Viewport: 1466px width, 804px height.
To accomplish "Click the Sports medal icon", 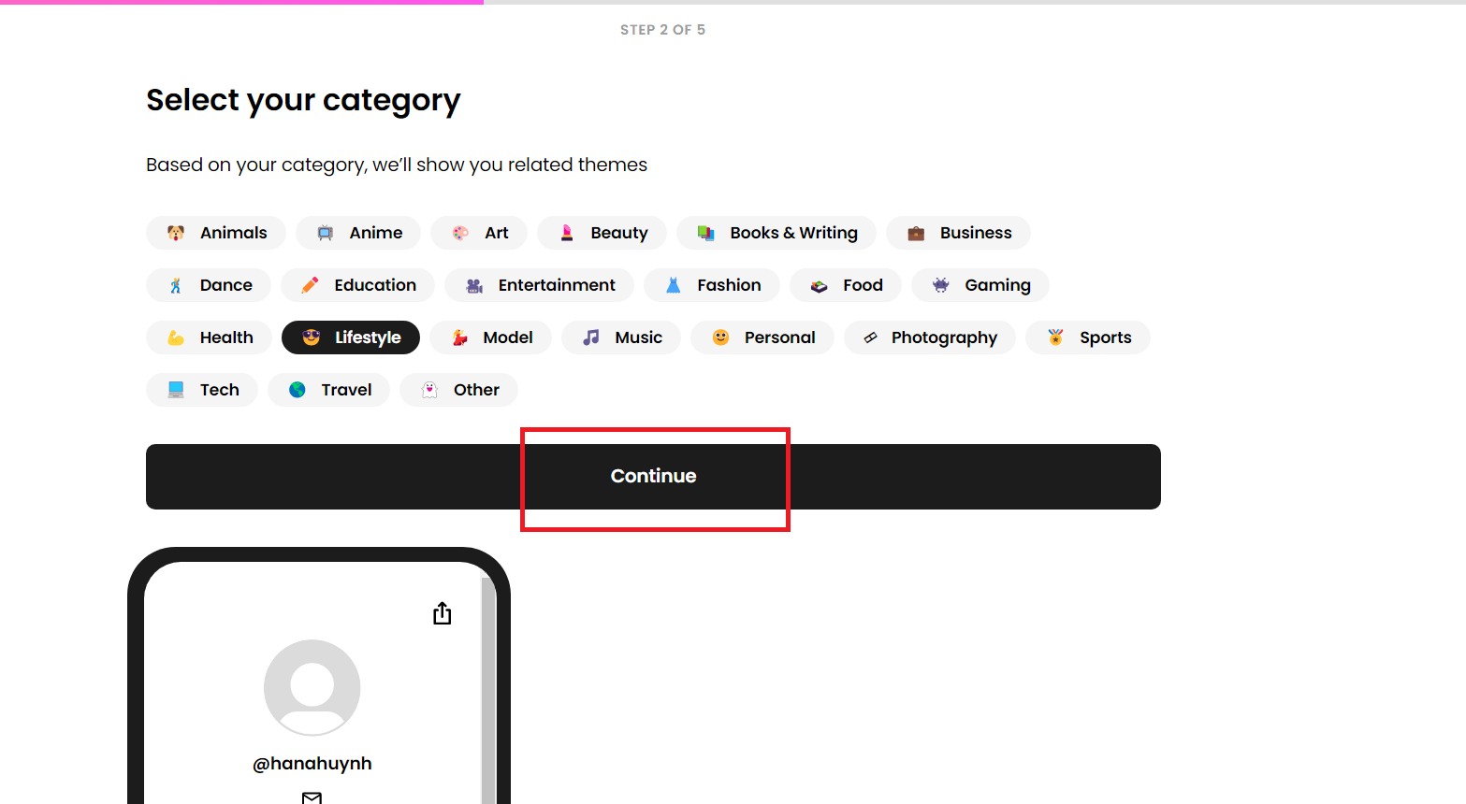I will 1055,337.
